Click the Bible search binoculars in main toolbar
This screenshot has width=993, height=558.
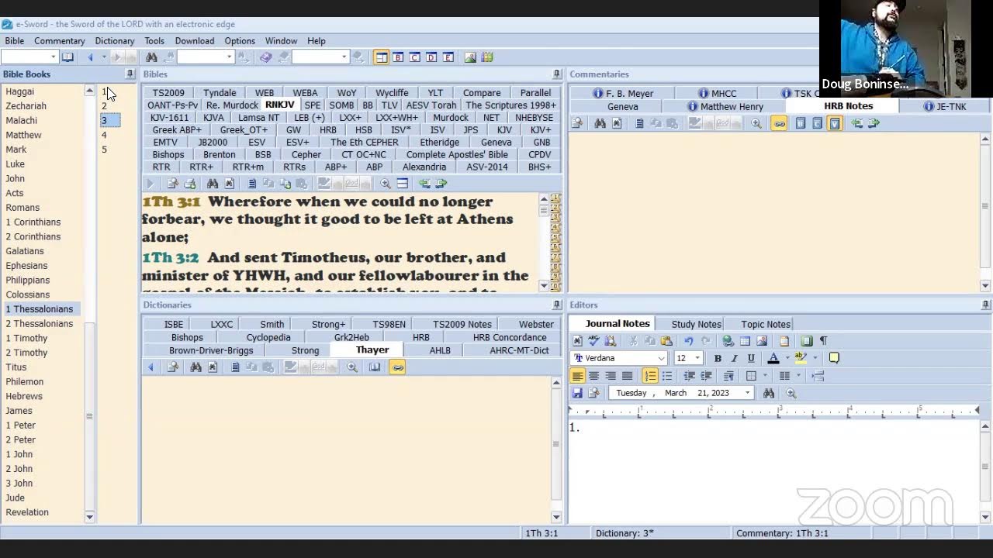click(x=151, y=57)
